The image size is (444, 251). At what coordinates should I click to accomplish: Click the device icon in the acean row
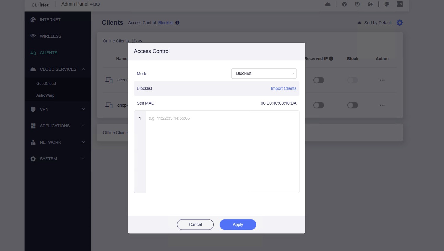click(x=109, y=80)
